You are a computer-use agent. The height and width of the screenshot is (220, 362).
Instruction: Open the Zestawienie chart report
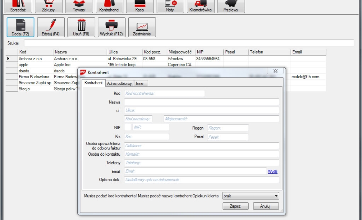pyautogui.click(x=142, y=27)
